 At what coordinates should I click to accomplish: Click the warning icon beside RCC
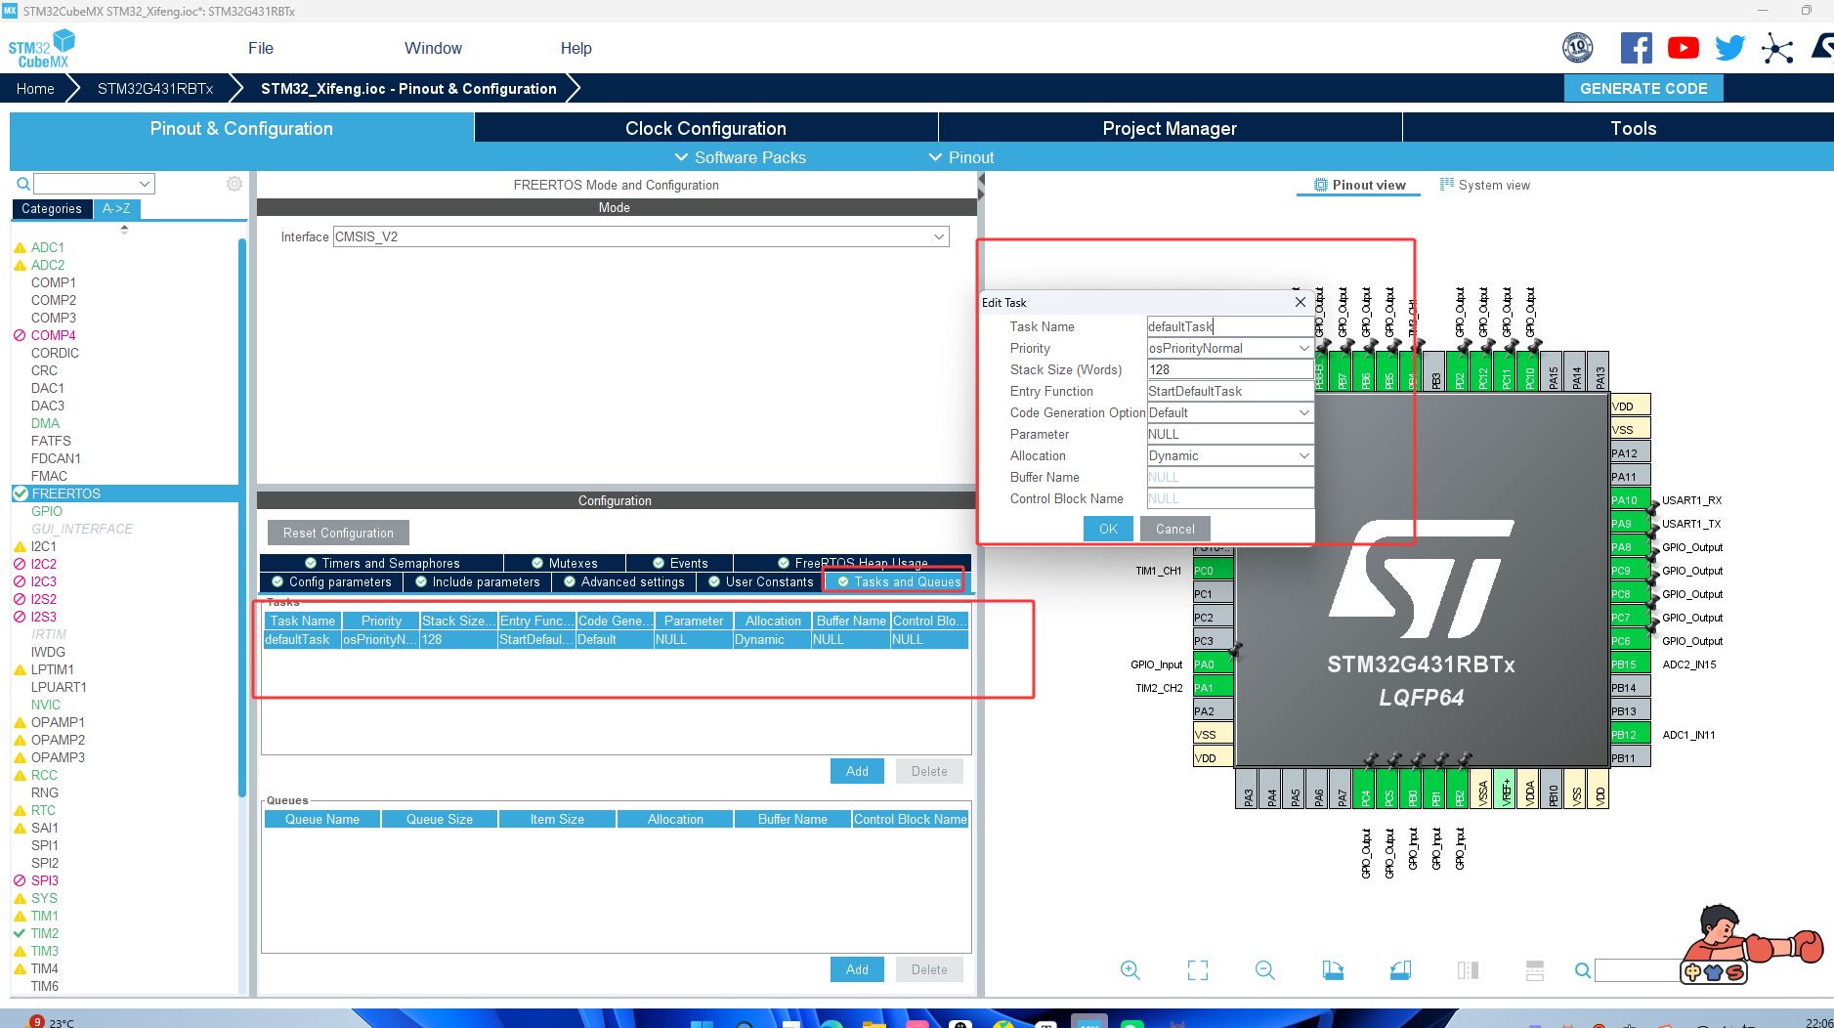click(x=20, y=776)
